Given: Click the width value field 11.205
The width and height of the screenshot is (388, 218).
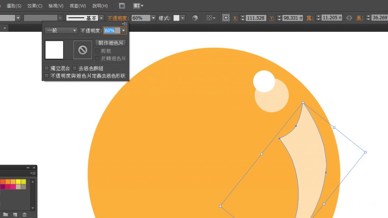Looking at the screenshot, I should [332, 18].
